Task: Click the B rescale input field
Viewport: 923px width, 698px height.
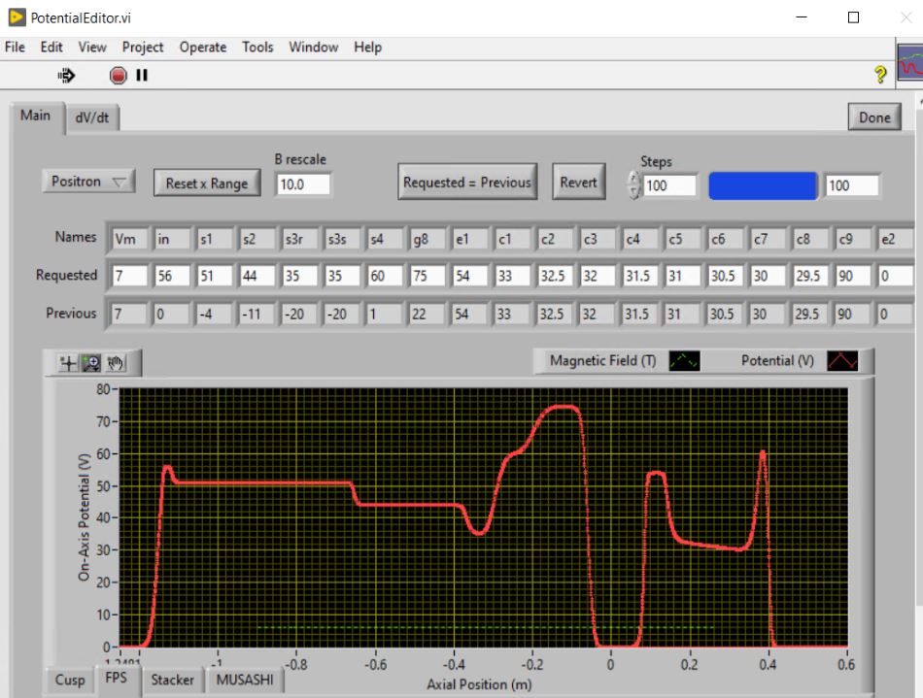Action: click(303, 183)
